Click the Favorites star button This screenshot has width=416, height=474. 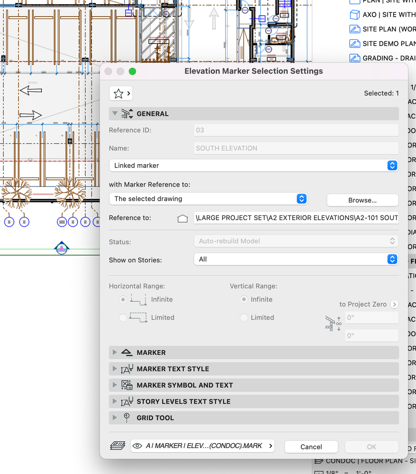point(121,93)
